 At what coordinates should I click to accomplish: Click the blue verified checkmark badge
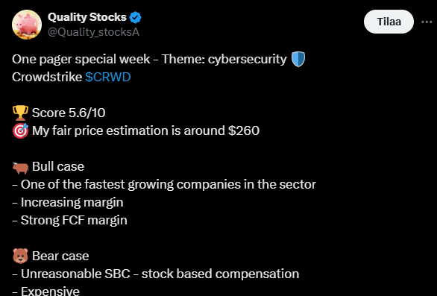coord(136,18)
